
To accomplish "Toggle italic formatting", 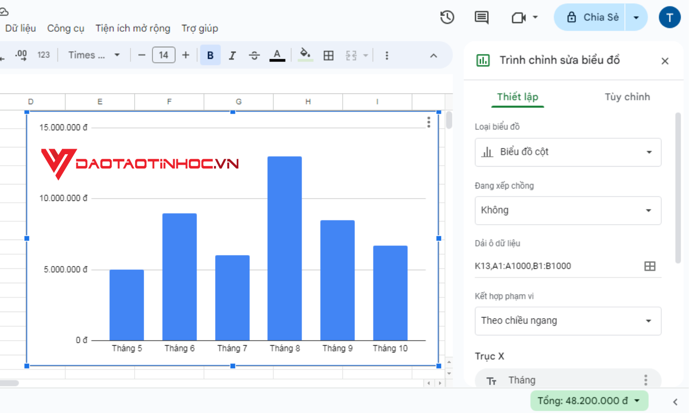I will (x=232, y=55).
